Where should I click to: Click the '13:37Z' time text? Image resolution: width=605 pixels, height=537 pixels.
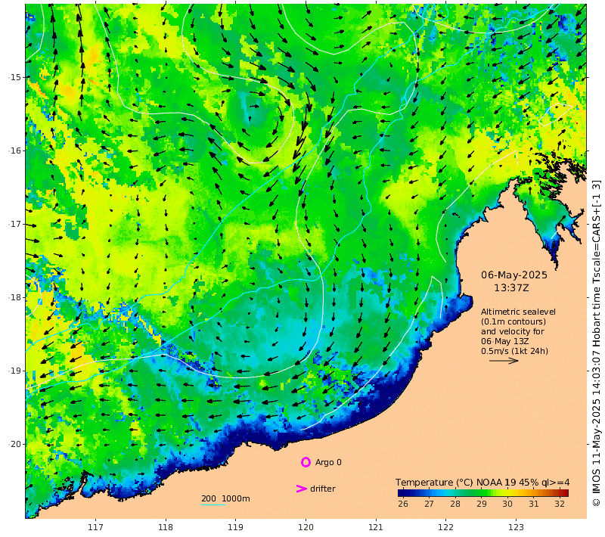click(511, 288)
